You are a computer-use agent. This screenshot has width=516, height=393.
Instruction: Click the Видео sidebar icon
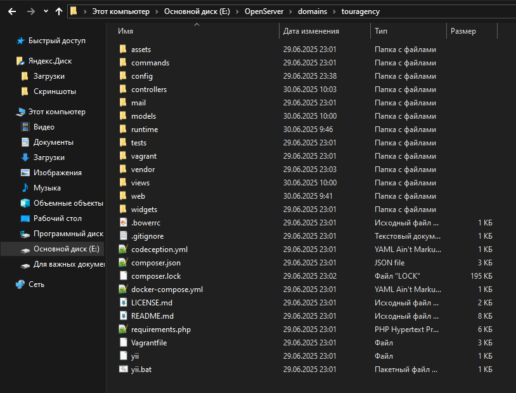[25, 127]
